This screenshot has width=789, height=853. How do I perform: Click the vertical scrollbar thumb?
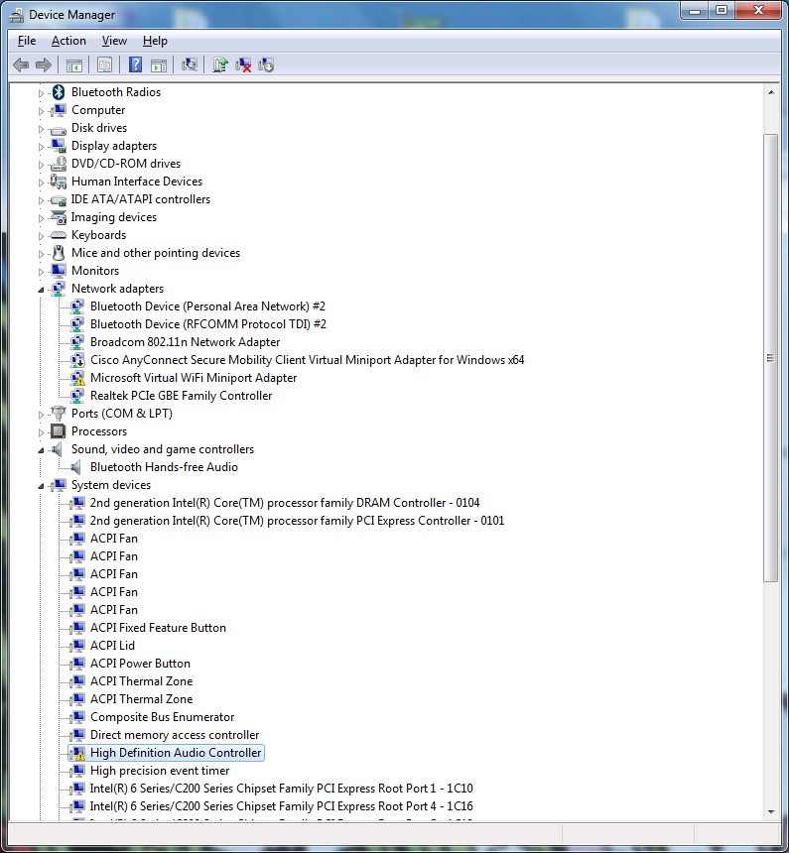tap(770, 357)
